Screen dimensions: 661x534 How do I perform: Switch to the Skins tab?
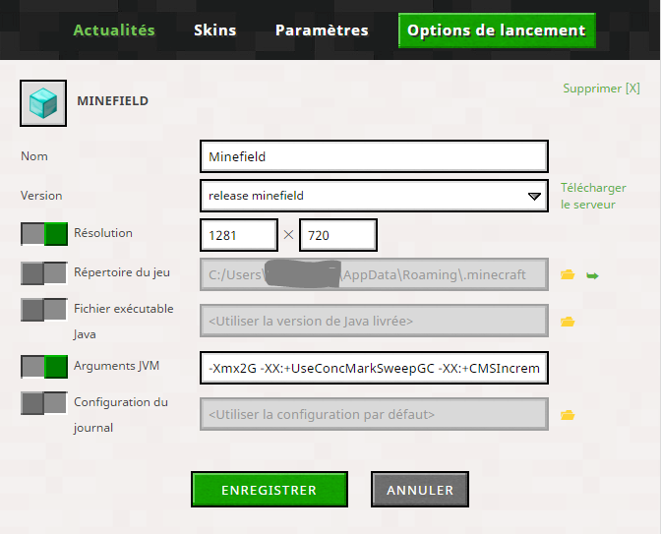coord(215,30)
